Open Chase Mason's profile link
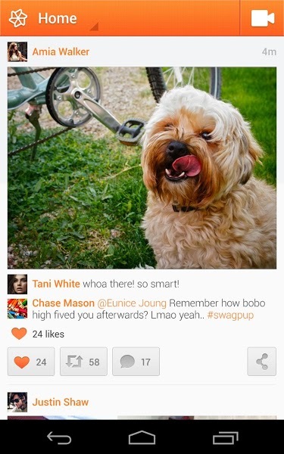Image resolution: width=284 pixels, height=454 pixels. pyautogui.click(x=63, y=303)
